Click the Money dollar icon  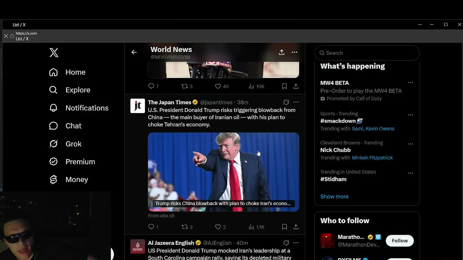(54, 179)
